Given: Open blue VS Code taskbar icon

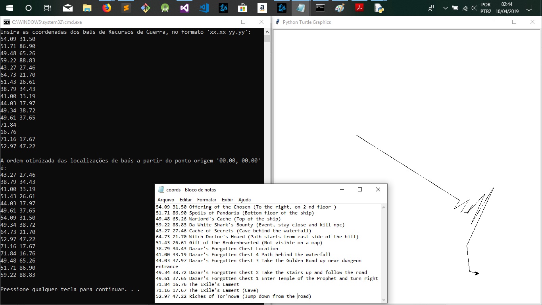Looking at the screenshot, I should point(204,8).
